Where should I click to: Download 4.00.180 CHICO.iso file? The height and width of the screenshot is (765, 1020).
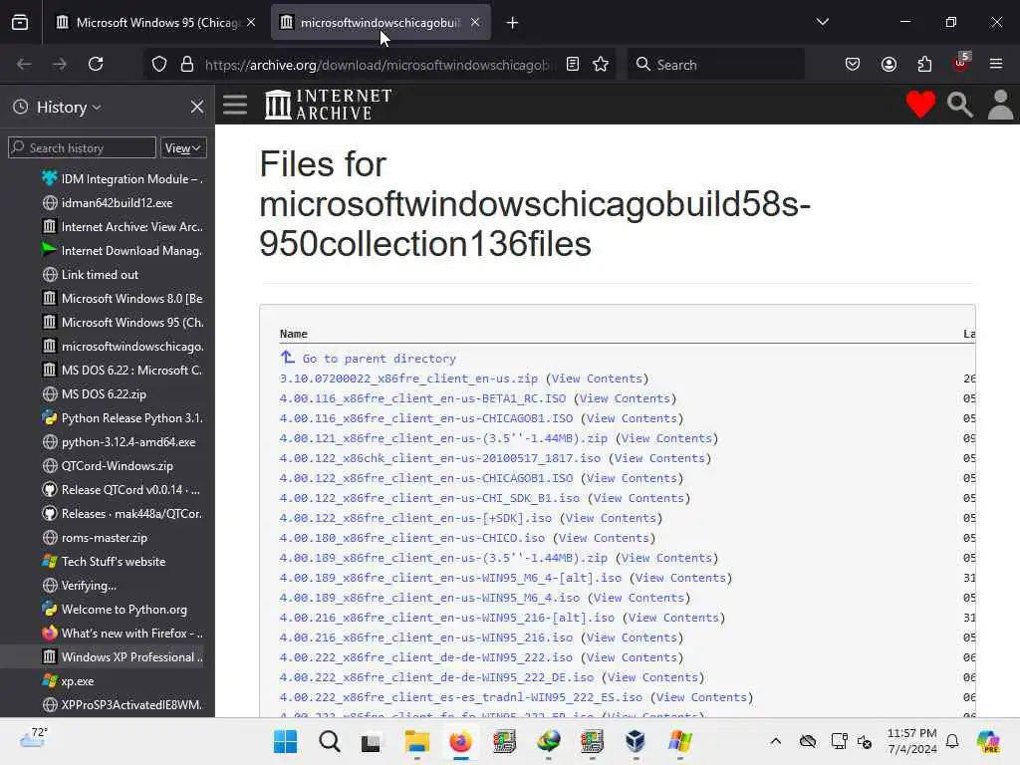412,538
